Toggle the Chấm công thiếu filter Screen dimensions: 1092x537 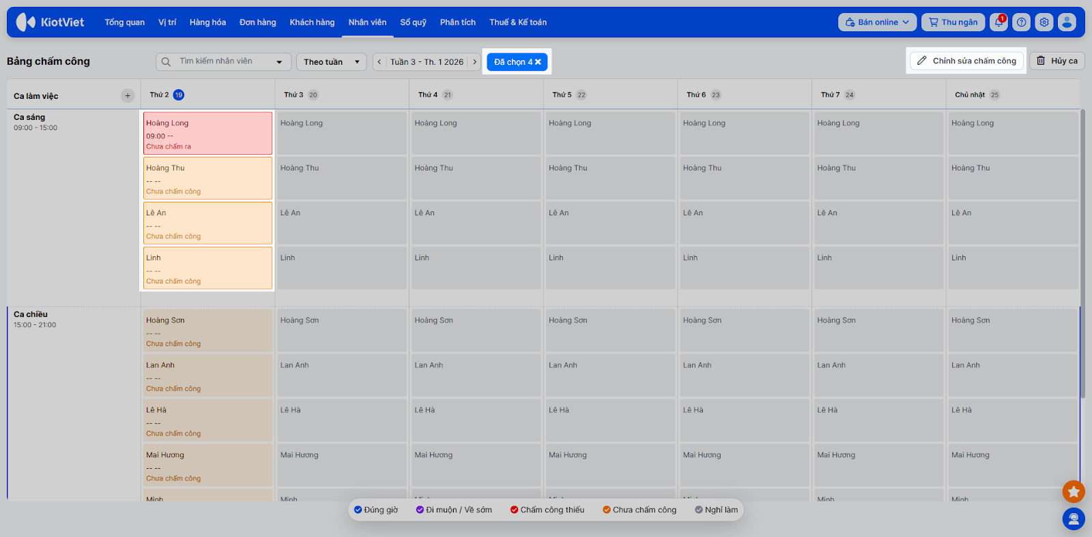click(x=547, y=510)
